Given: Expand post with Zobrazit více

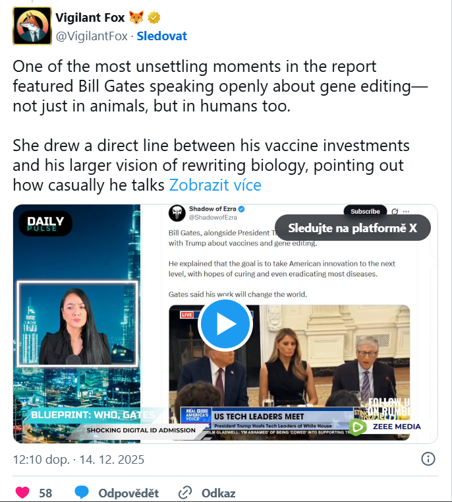Looking at the screenshot, I should tap(215, 185).
